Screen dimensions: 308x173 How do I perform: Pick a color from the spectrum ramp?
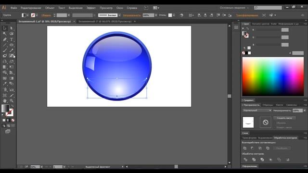[273, 76]
